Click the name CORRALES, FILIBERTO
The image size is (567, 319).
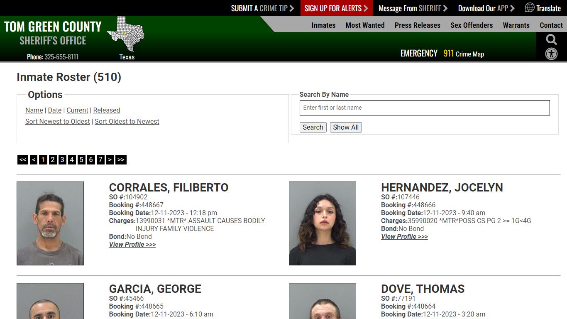point(169,188)
